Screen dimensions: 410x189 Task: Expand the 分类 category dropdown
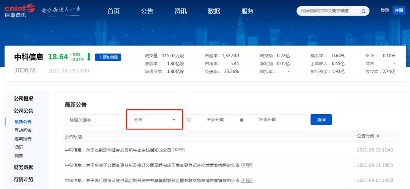pyautogui.click(x=155, y=120)
